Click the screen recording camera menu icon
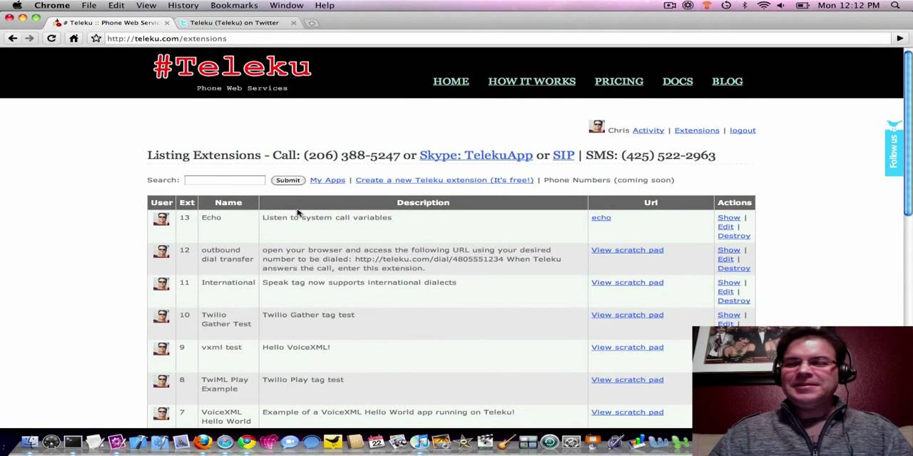This screenshot has height=456, width=913. click(670, 6)
